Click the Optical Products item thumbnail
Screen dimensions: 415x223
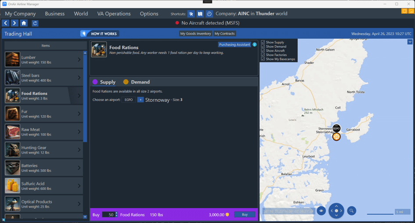click(x=12, y=204)
